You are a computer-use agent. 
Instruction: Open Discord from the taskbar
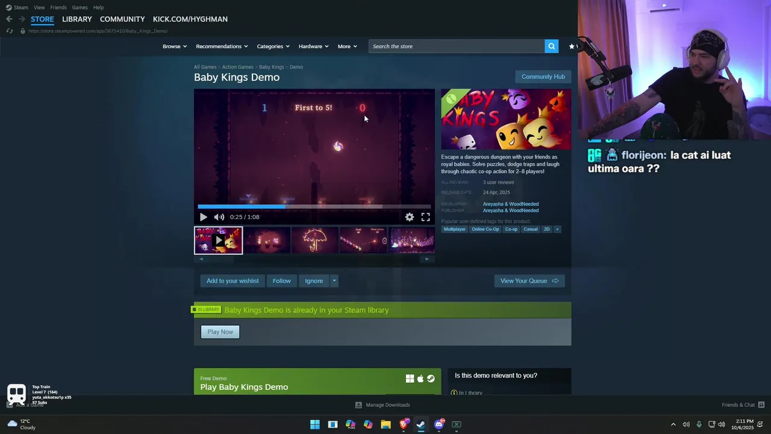click(x=439, y=424)
